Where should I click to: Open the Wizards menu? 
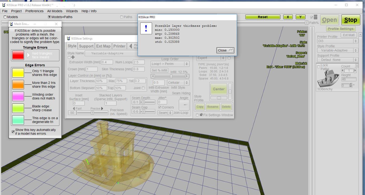pos(72,11)
